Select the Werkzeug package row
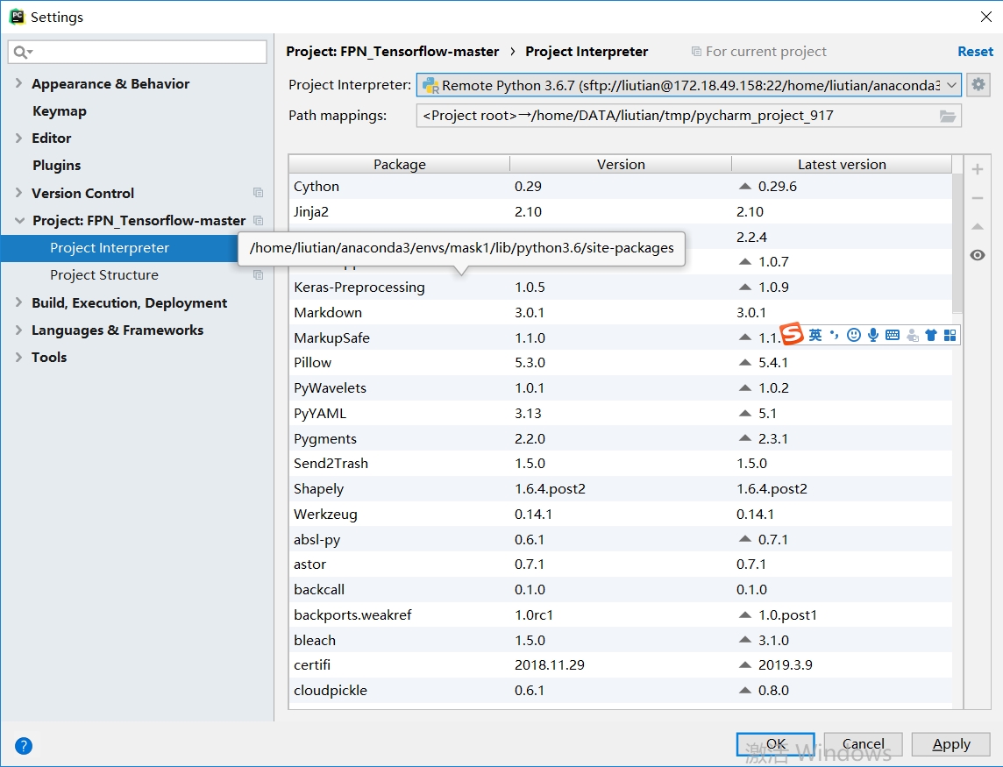Image resolution: width=1003 pixels, height=767 pixels. [621, 514]
